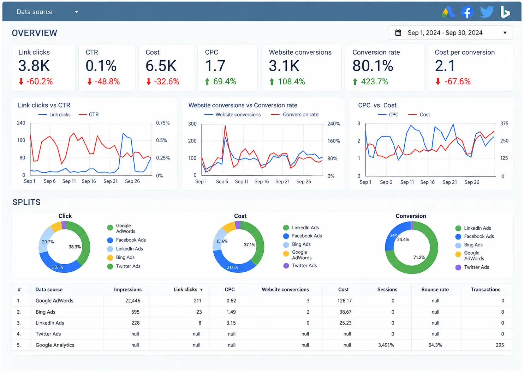524x374 pixels.
Task: Click the Google Ads logo icon
Action: pos(448,12)
